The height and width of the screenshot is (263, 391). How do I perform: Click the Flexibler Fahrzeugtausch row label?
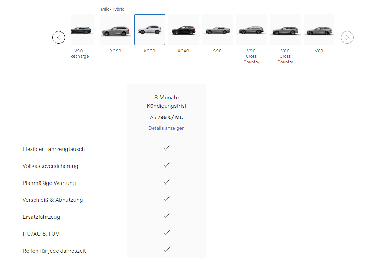coord(54,149)
